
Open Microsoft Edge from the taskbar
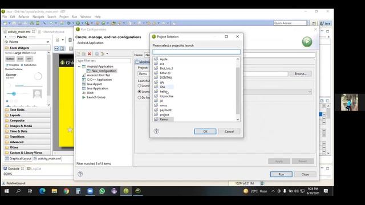[x=42, y=191]
